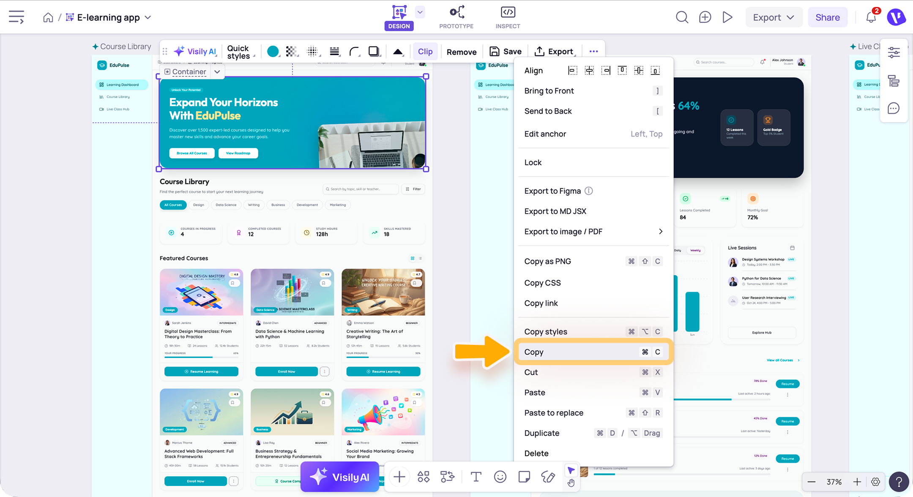Select the flow diagram tool
Screen dimensions: 913x497
tap(448, 477)
